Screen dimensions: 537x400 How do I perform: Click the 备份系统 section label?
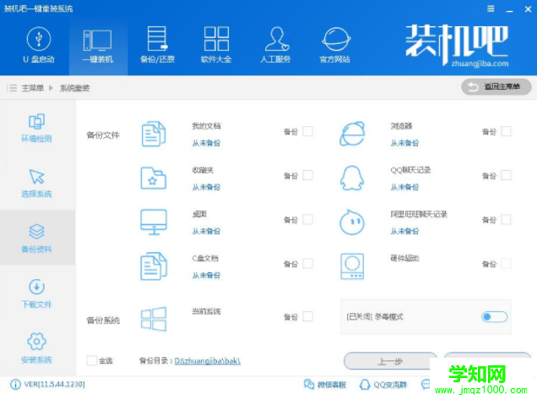tap(103, 321)
